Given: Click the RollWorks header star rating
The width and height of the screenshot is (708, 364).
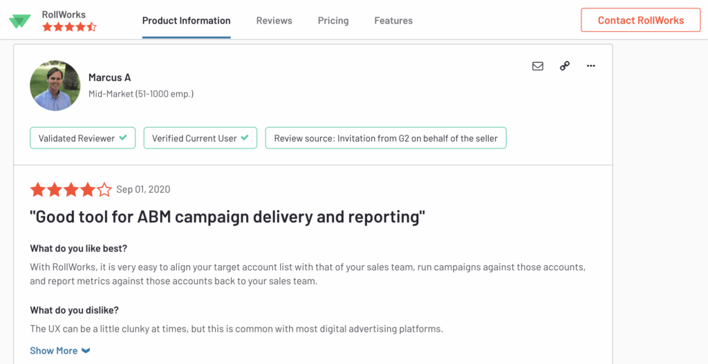Looking at the screenshot, I should click(x=70, y=27).
